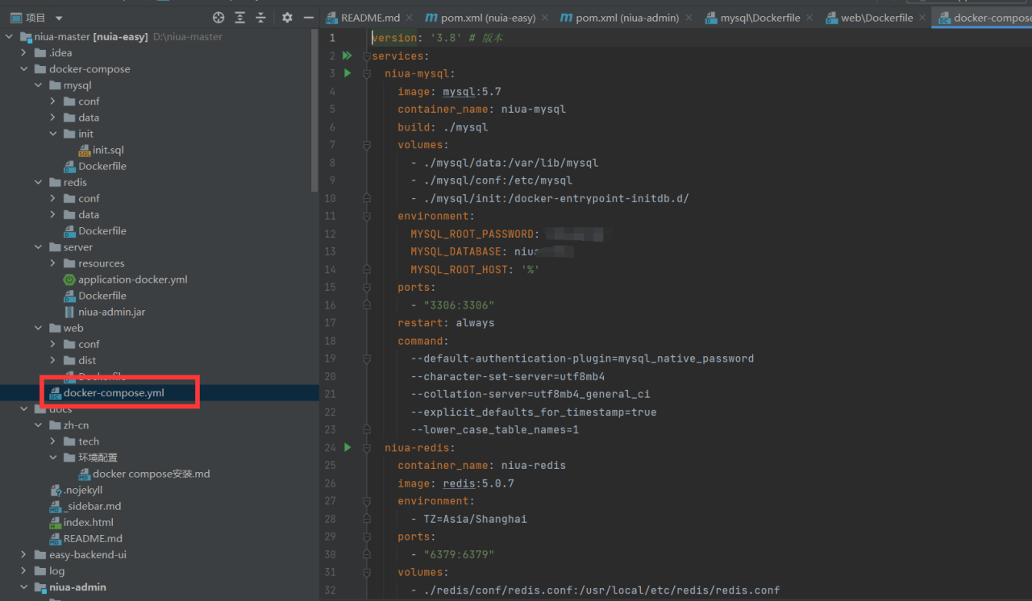Select docker-compose.yml in project tree
Screen dimensions: 1032x601
(x=114, y=393)
